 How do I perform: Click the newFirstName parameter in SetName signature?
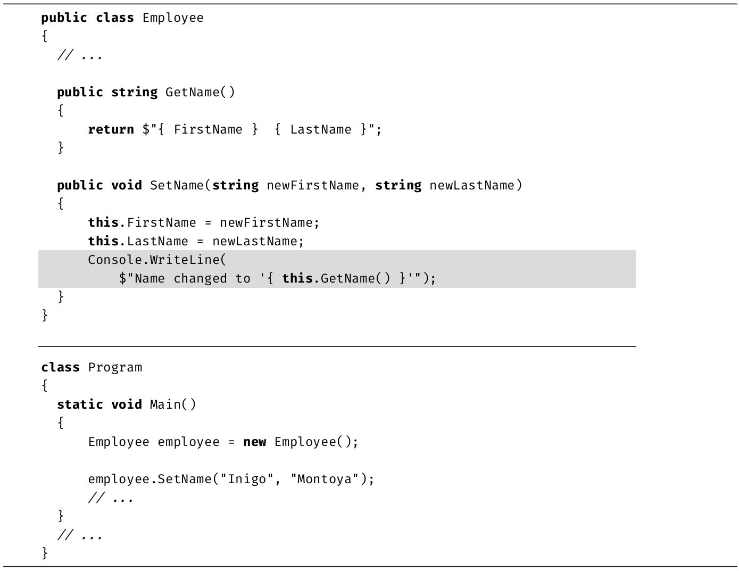point(313,186)
